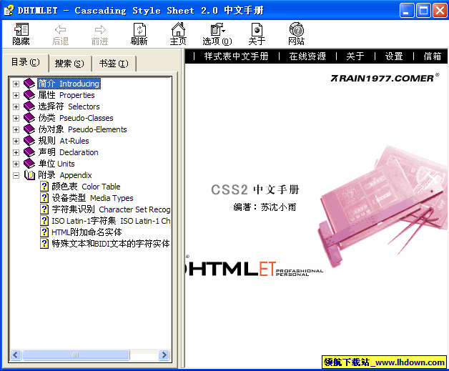Open the Website (网站) toolbar icon
The height and width of the screenshot is (371, 449).
(297, 29)
